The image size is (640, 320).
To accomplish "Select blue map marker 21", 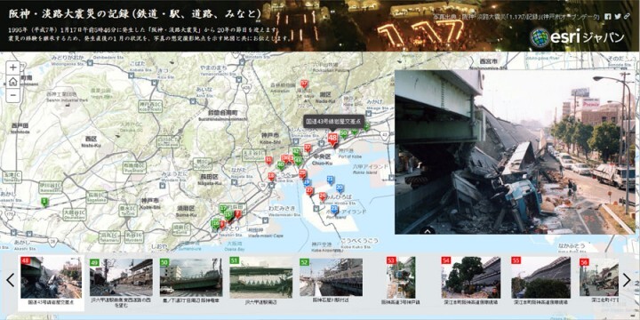I will [x=331, y=180].
